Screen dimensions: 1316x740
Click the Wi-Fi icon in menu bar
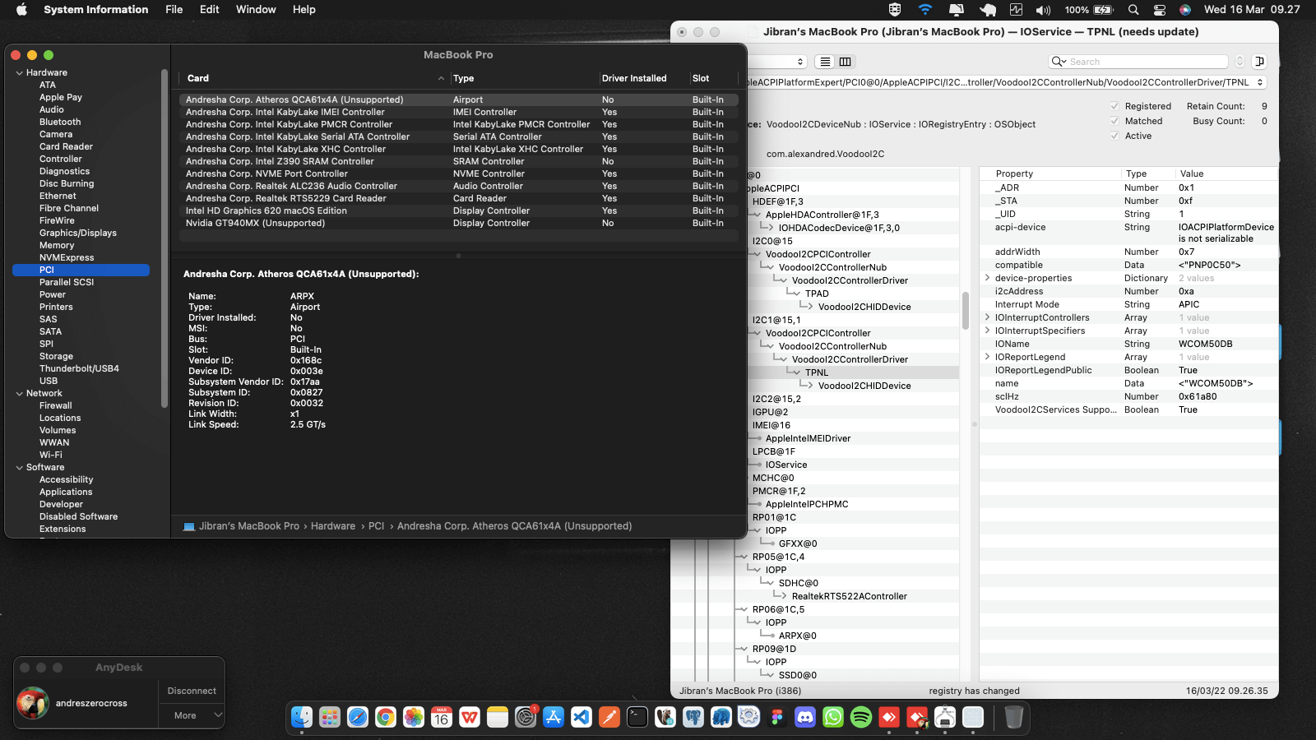925,10
